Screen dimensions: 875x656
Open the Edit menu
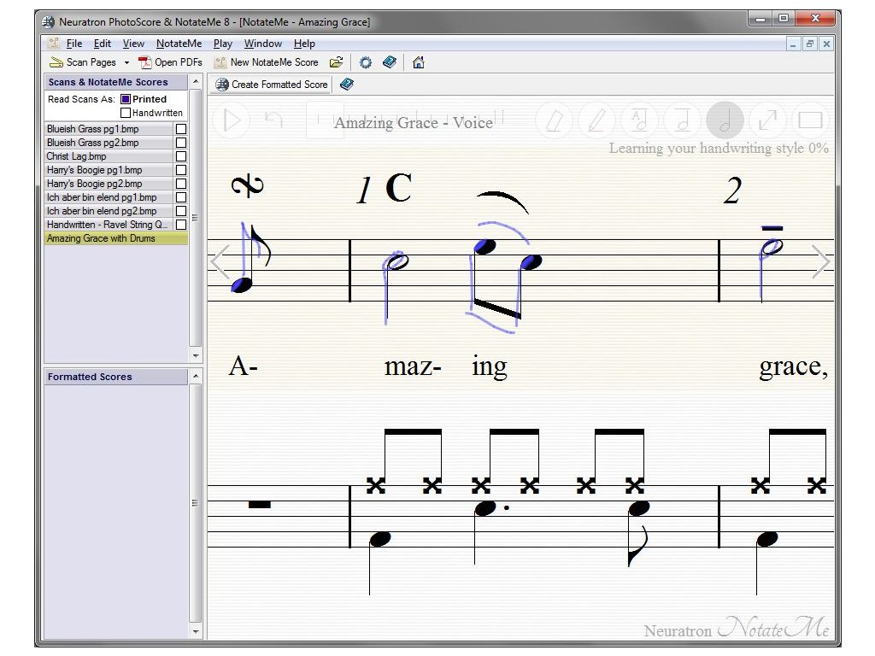tap(103, 44)
